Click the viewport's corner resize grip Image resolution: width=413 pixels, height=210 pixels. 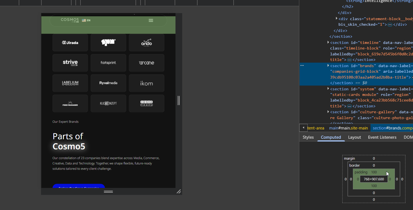[x=179, y=192]
